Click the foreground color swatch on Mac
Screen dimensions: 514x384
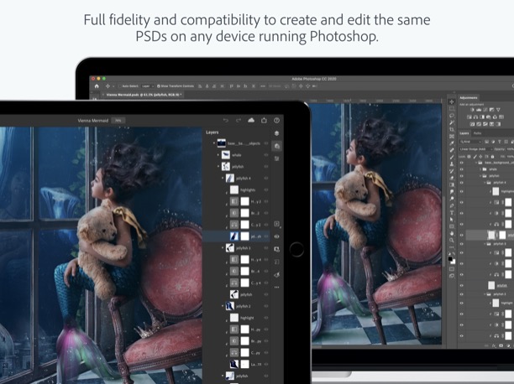pyautogui.click(x=450, y=259)
